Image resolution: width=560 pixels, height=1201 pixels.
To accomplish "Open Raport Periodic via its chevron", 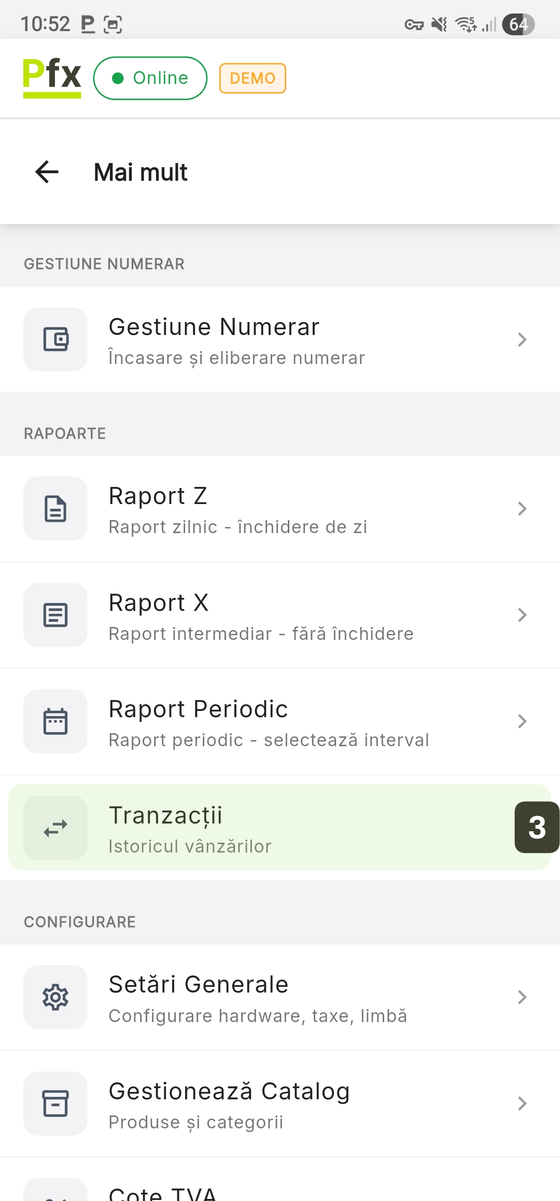I will tap(522, 721).
